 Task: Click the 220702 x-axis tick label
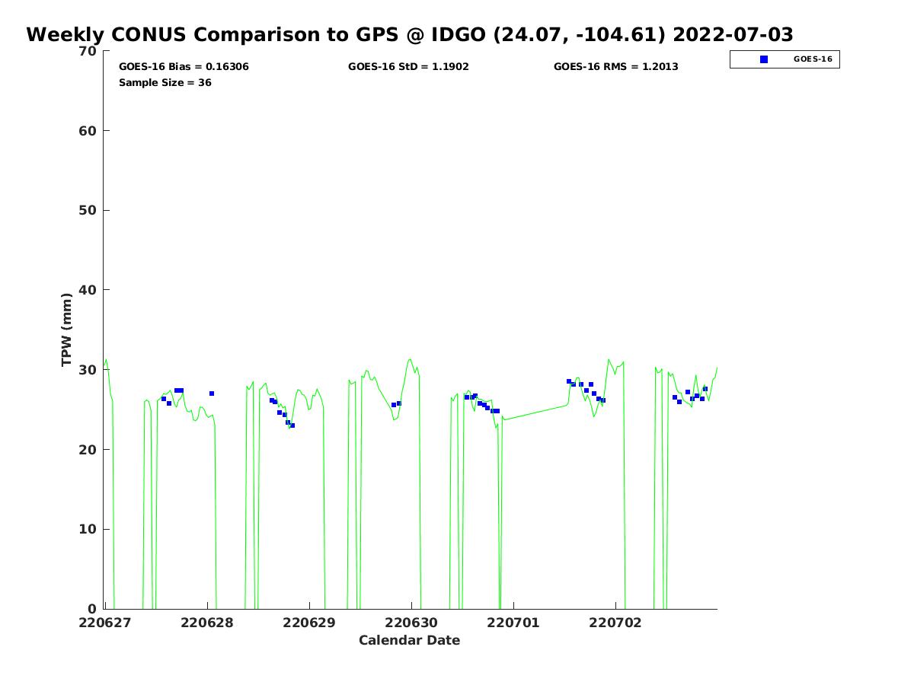615,623
